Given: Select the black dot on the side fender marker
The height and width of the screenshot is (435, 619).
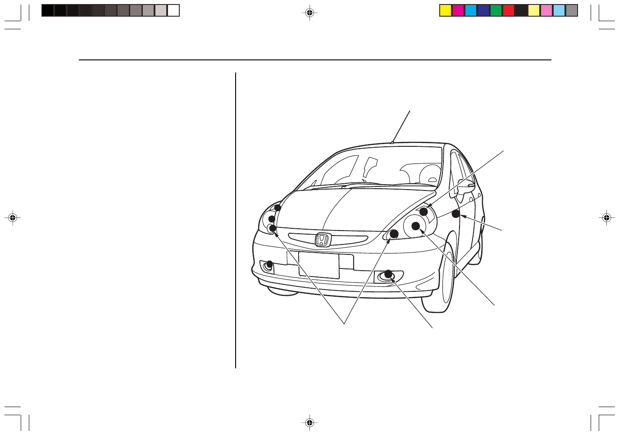Looking at the screenshot, I should (x=456, y=214).
